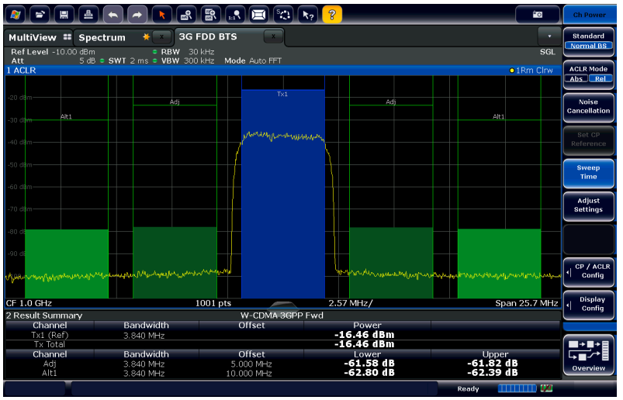
Task: Click the SGL indicator
Action: pos(548,52)
